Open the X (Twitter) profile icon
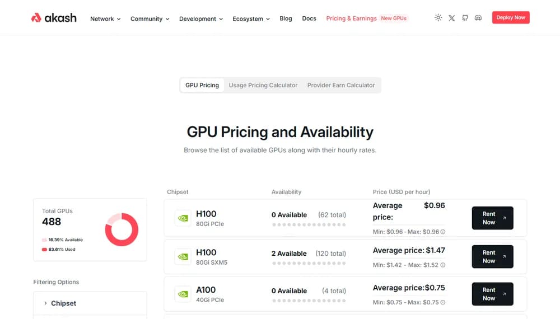 point(452,18)
